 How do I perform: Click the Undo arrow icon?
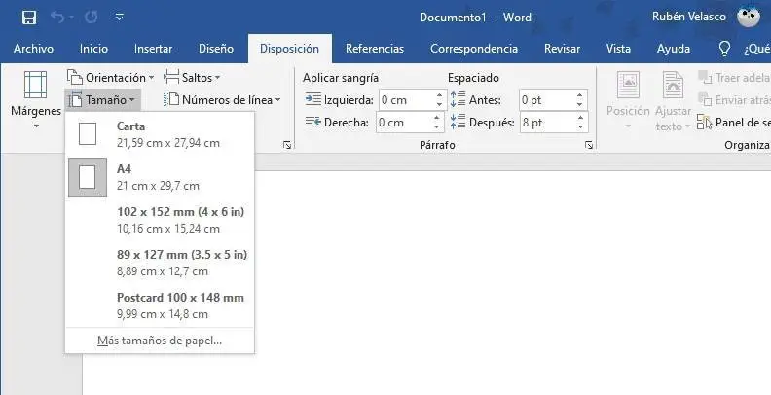[x=57, y=18]
